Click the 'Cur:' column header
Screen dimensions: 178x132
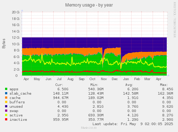point(59,85)
